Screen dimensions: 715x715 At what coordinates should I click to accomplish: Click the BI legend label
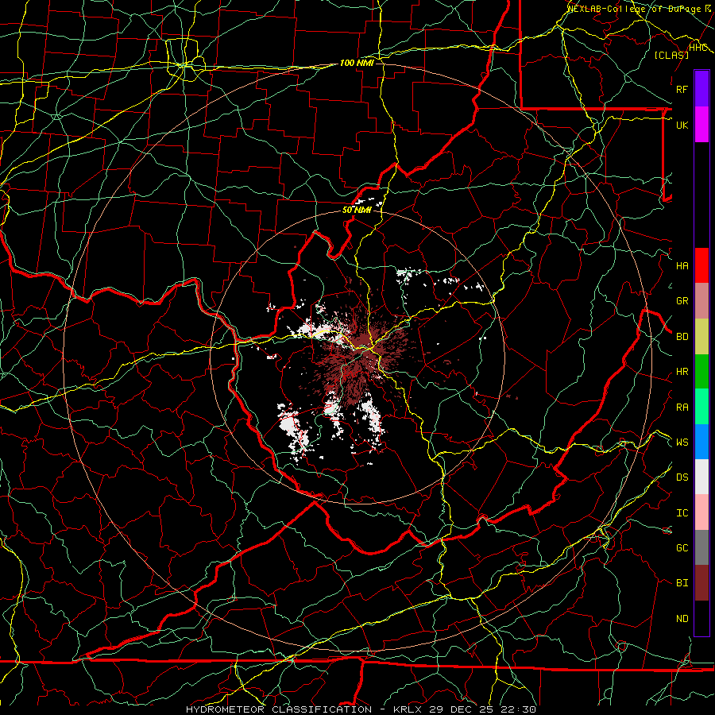(682, 583)
